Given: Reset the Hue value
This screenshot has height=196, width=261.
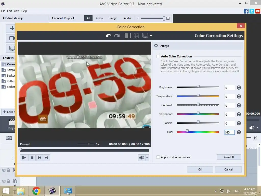Looking at the screenshot, I should coord(239,132).
